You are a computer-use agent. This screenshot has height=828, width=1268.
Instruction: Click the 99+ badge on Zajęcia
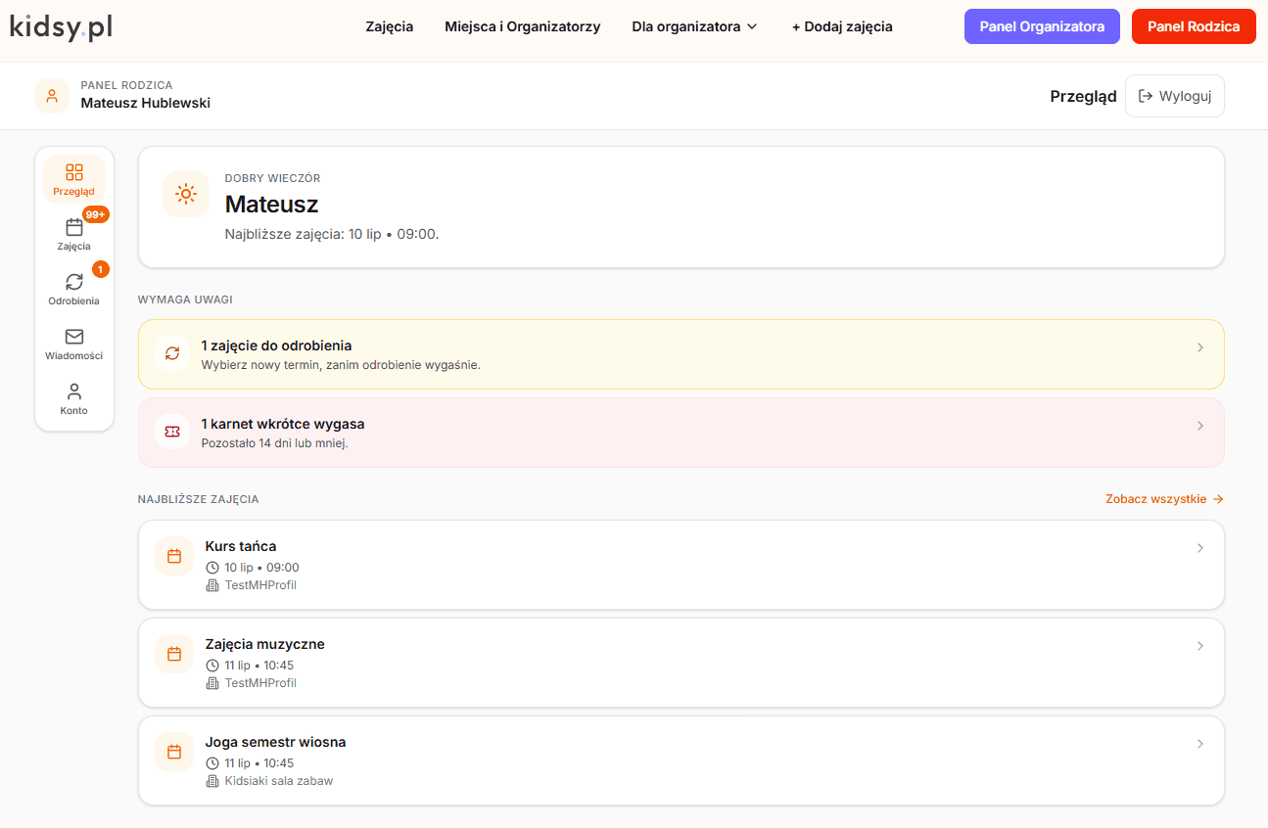coord(96,214)
